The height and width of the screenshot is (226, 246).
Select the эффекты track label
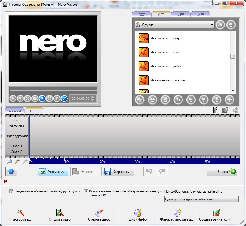point(17,126)
